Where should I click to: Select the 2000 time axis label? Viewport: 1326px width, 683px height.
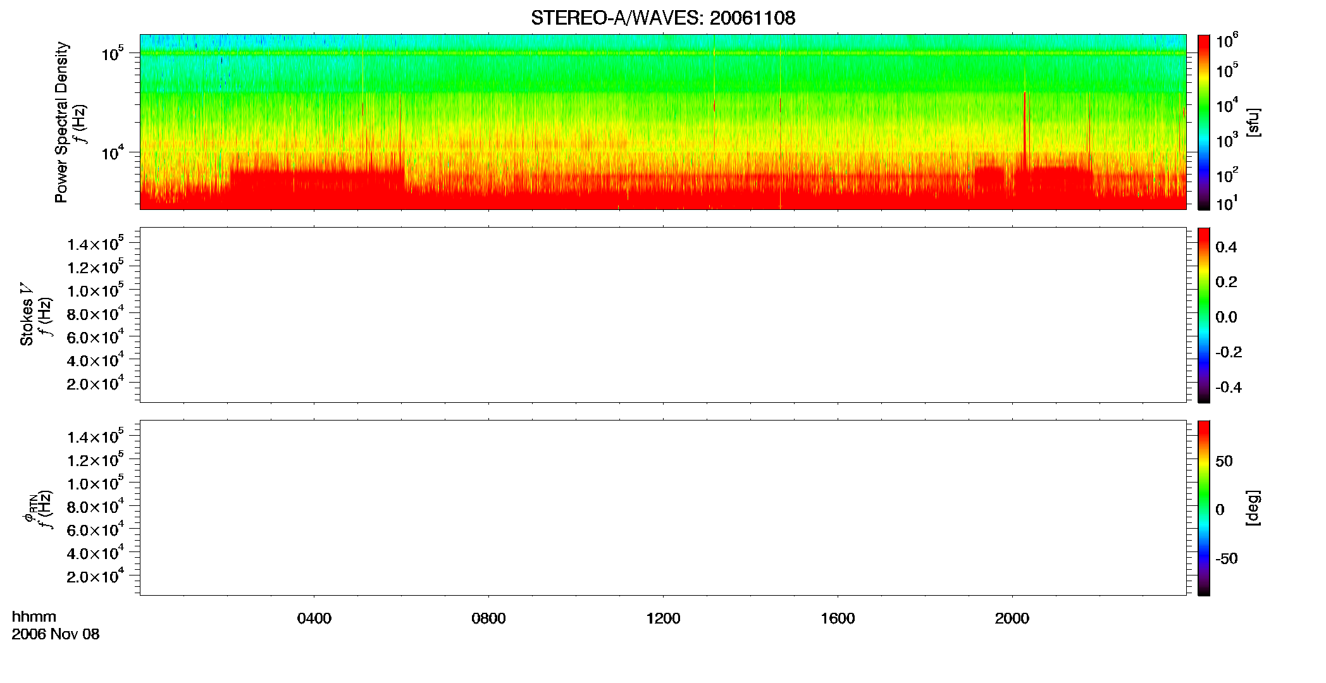coord(1012,618)
